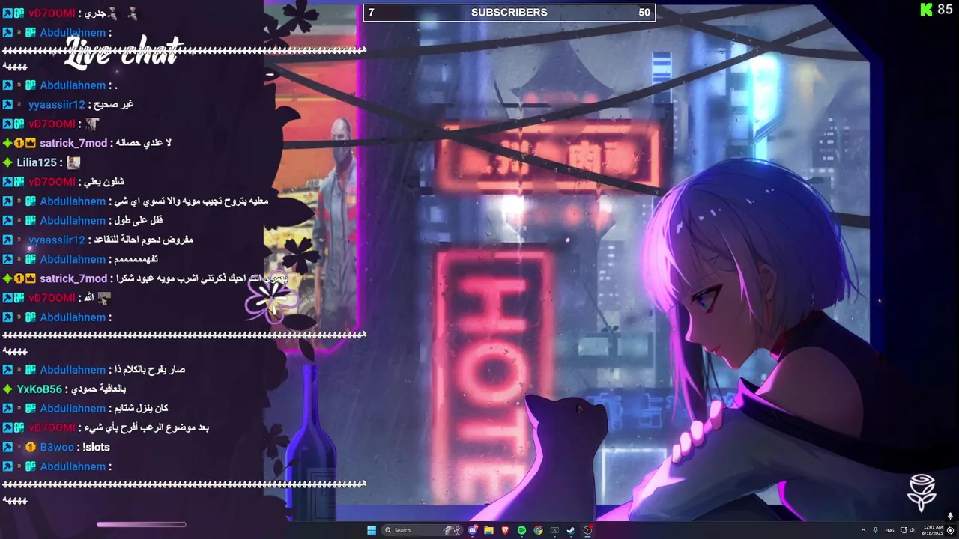The width and height of the screenshot is (959, 539).
Task: Open the green-X app left of Steam
Action: [554, 530]
